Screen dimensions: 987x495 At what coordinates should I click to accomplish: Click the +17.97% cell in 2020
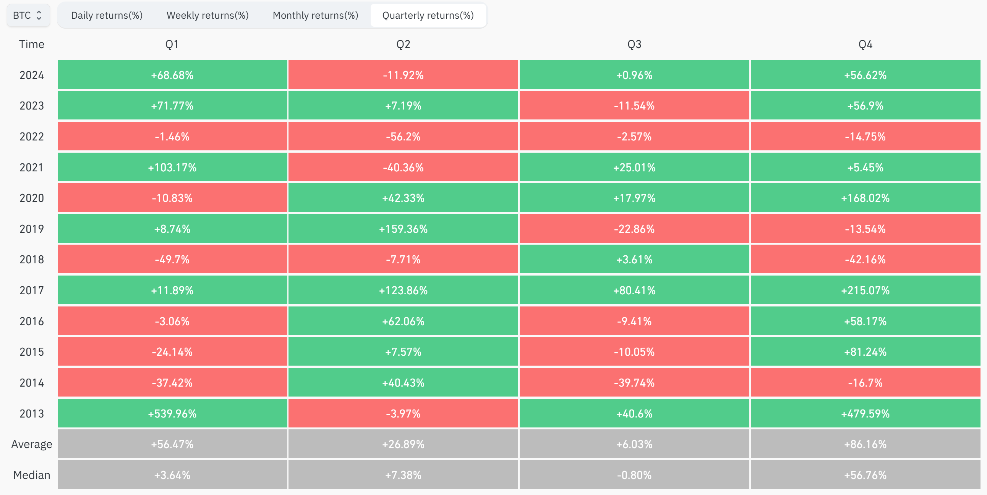pyautogui.click(x=634, y=198)
